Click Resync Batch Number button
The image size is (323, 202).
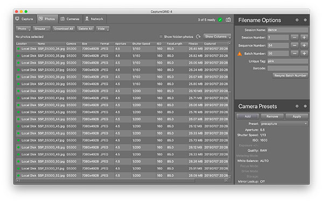click(290, 76)
